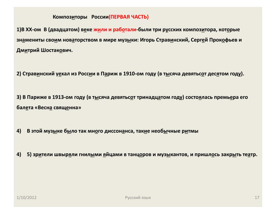276x207 pixels.
Task: Click the words 'закрыть театр.'
Action: 239,154
